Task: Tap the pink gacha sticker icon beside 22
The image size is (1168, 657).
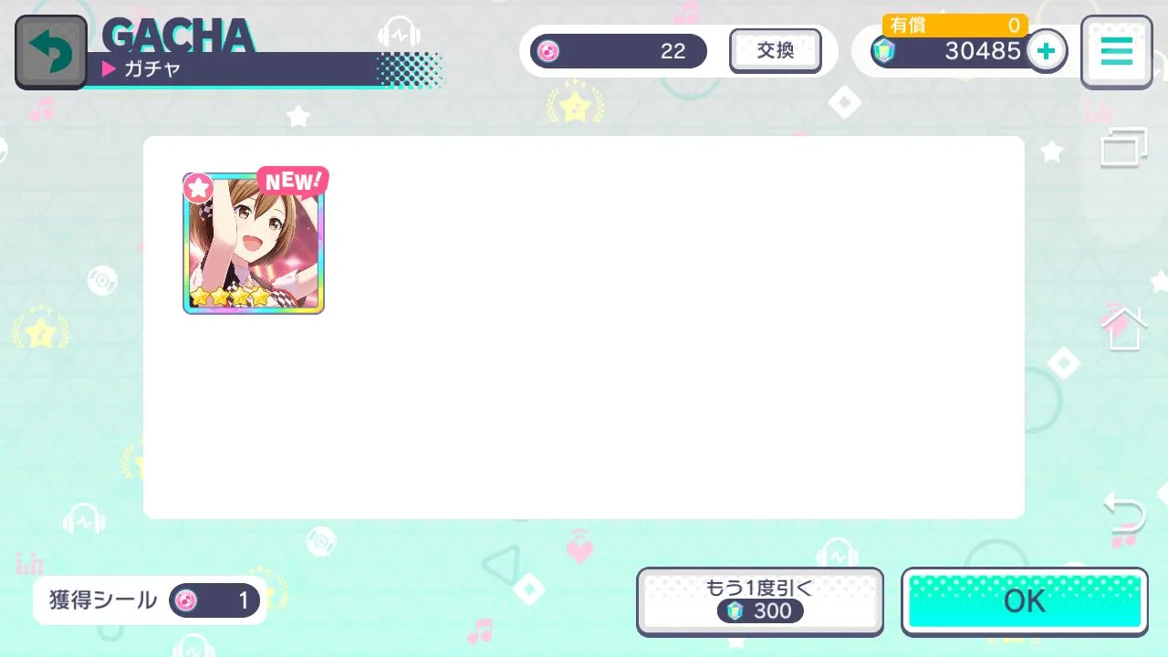Action: (x=547, y=51)
